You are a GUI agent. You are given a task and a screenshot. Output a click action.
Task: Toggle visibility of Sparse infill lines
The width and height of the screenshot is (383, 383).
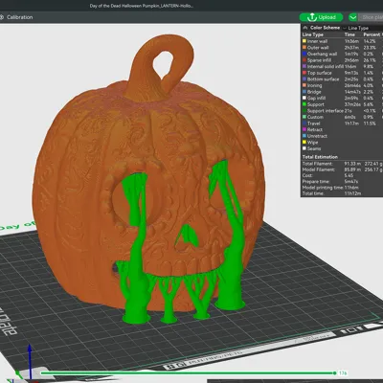(342, 60)
